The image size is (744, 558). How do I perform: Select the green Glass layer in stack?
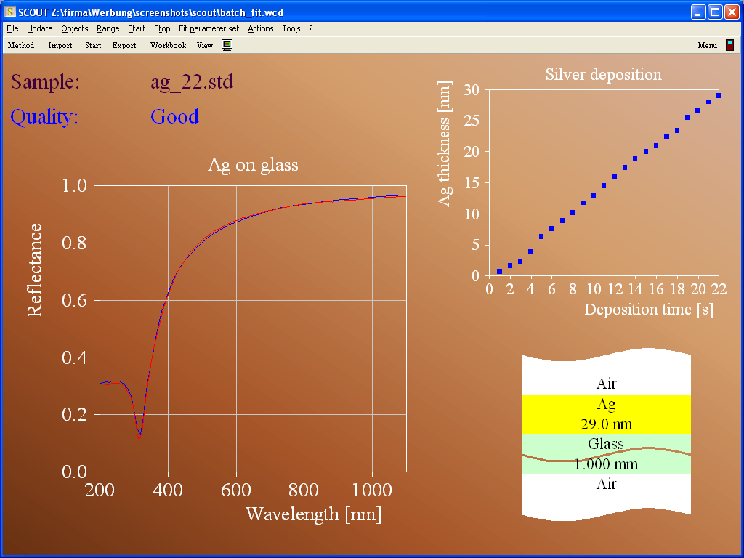click(x=606, y=454)
